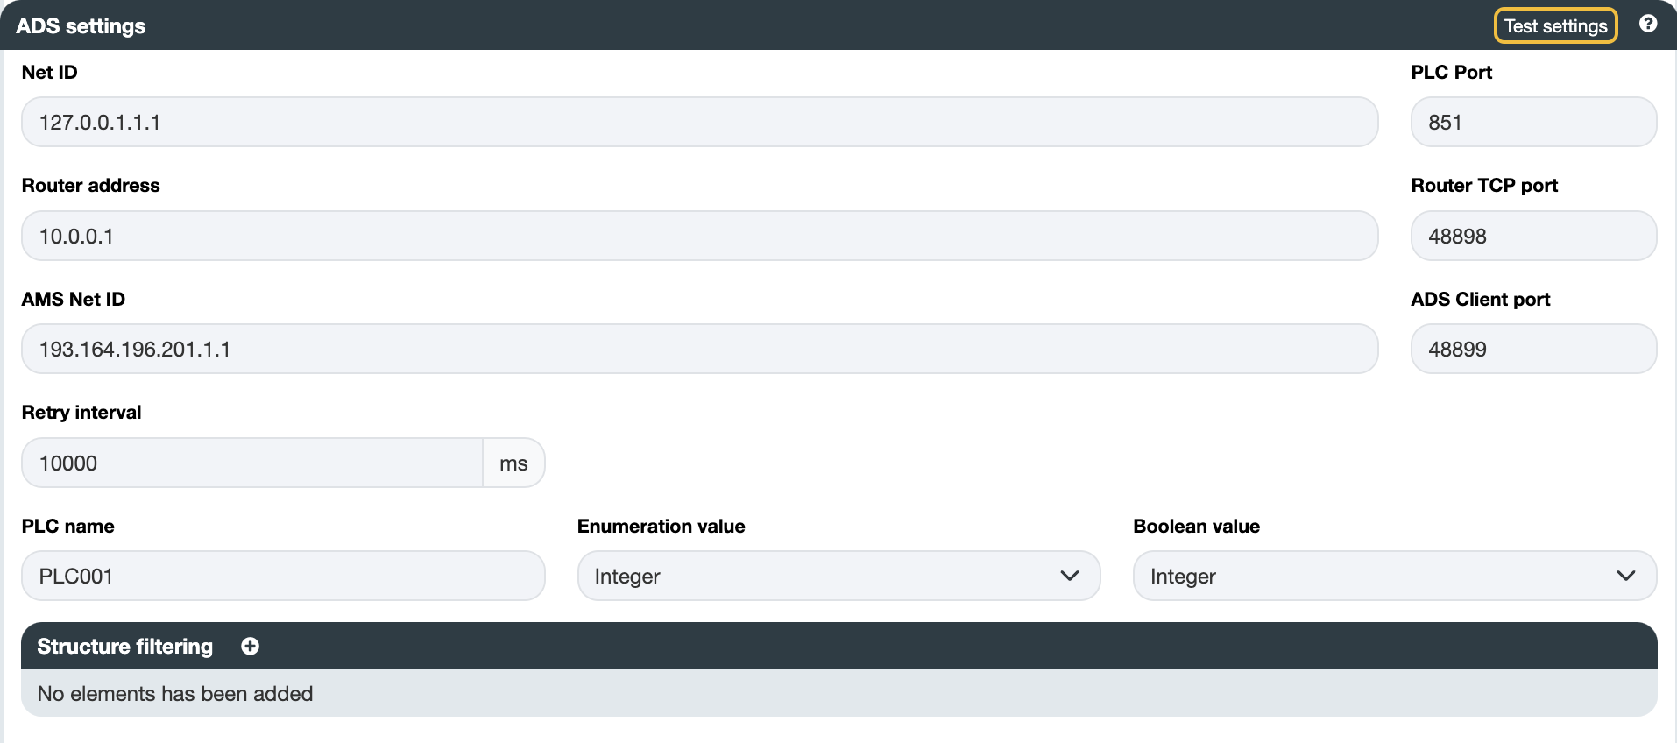Click the ms unit label
The width and height of the screenshot is (1677, 743).
click(x=513, y=463)
